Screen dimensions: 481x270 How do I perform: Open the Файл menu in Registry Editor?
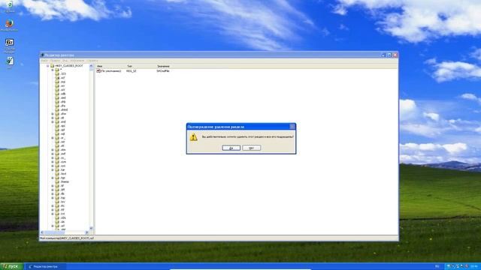(x=44, y=61)
